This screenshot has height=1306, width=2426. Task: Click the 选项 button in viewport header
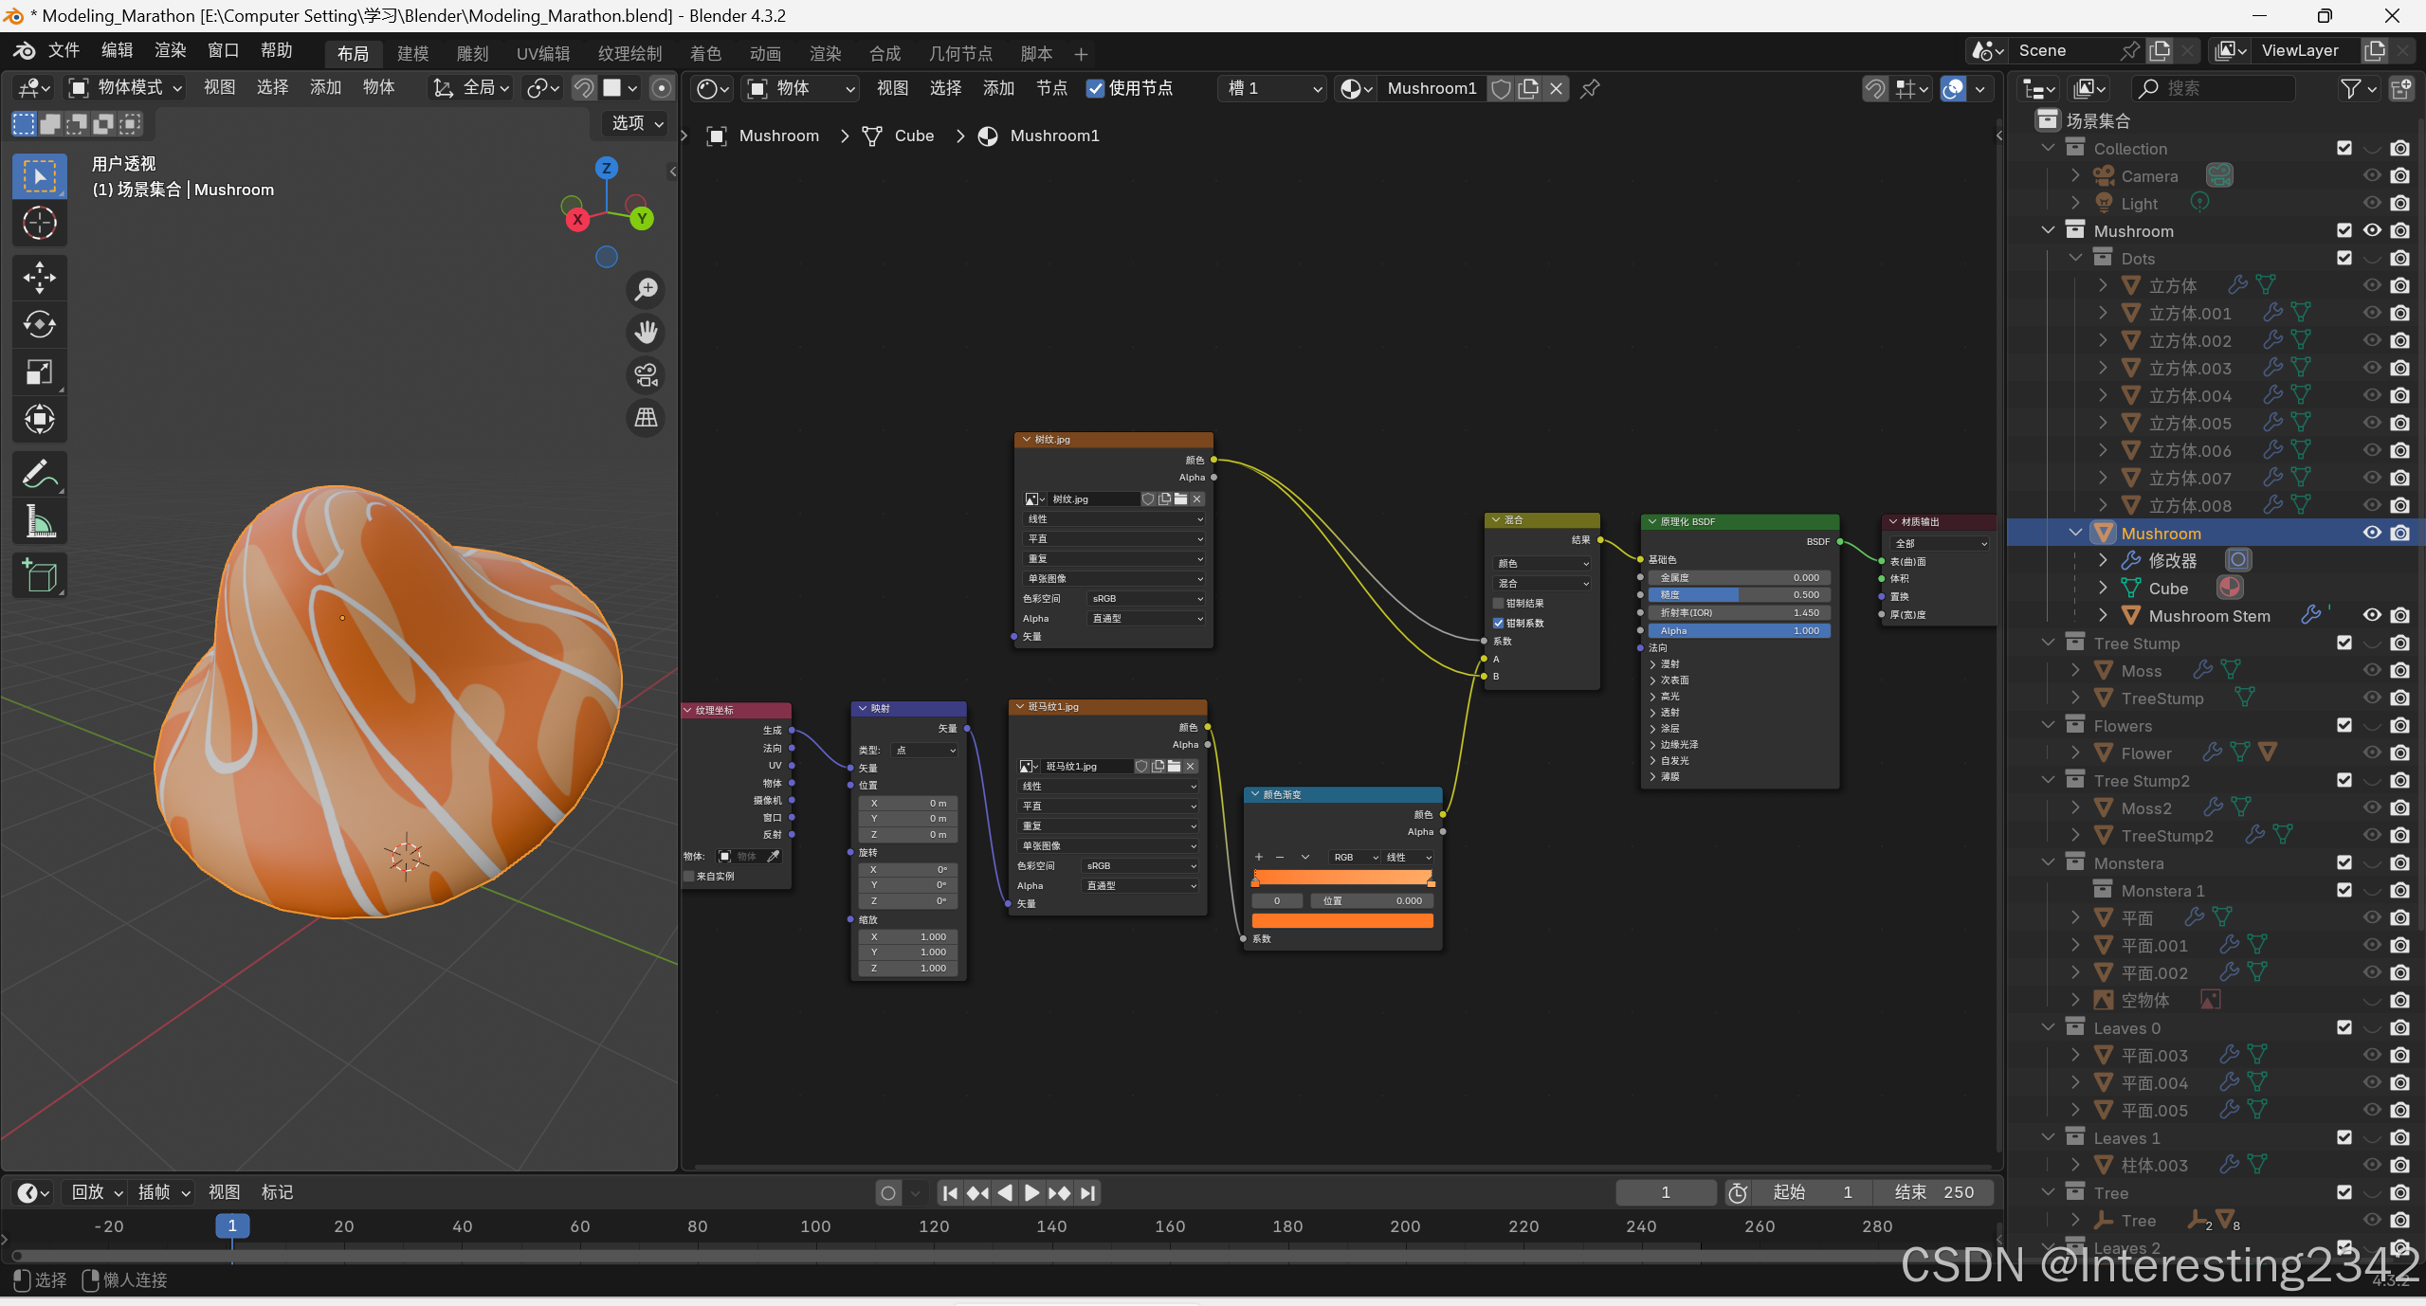click(636, 123)
